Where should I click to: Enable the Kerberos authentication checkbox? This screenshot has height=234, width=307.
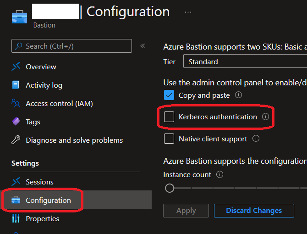tap(169, 117)
